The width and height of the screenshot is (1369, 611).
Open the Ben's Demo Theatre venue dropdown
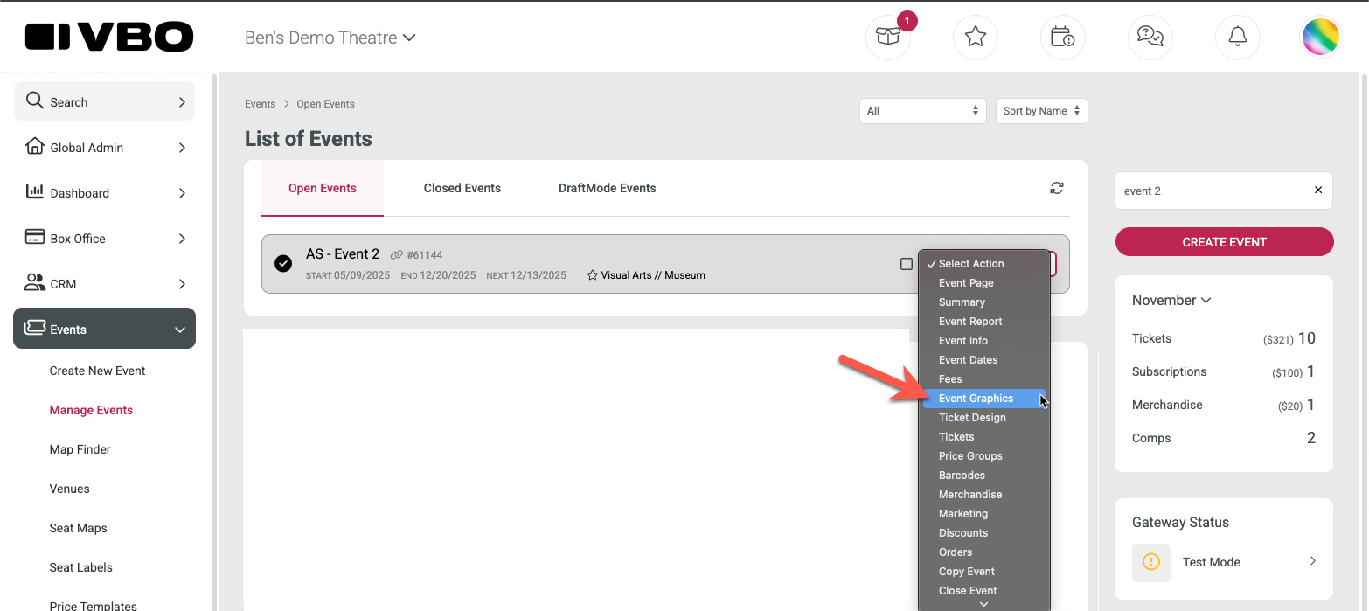click(330, 38)
